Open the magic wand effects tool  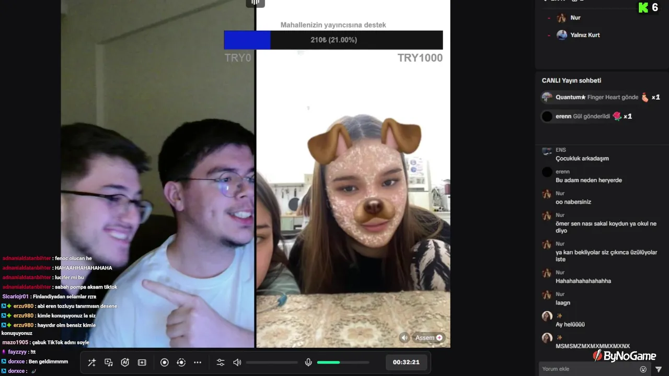[92, 362]
